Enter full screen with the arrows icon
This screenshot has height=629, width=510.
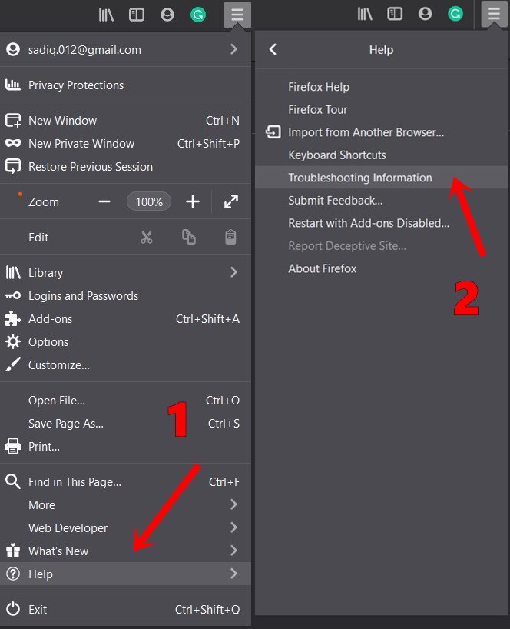[x=231, y=201]
